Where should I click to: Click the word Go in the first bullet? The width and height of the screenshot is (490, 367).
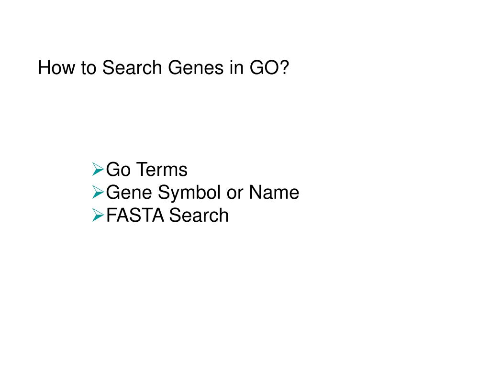118,170
